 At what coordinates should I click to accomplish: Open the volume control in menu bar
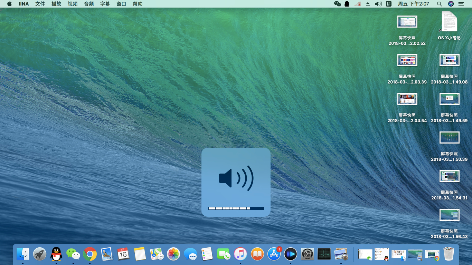click(378, 4)
